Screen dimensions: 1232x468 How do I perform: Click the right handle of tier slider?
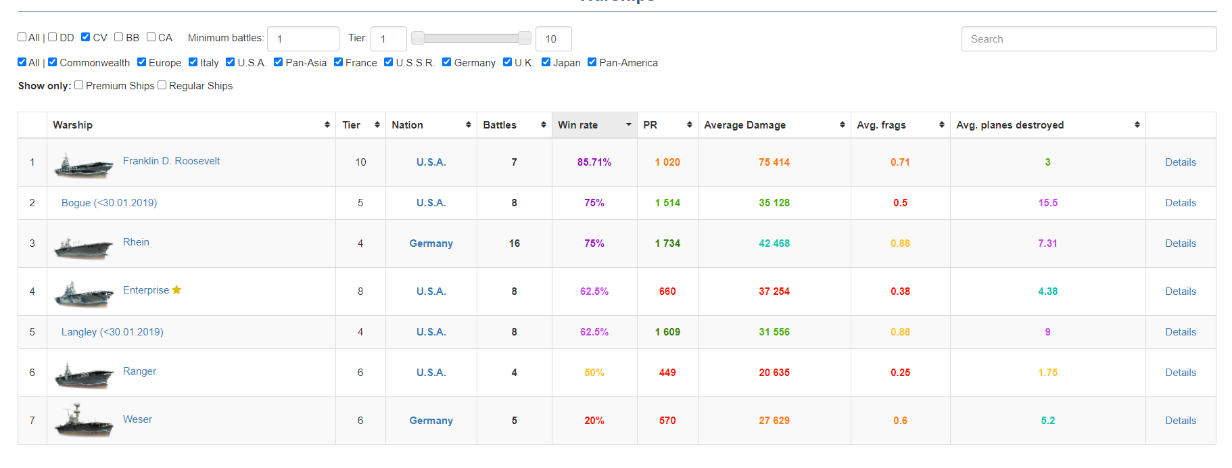(525, 38)
